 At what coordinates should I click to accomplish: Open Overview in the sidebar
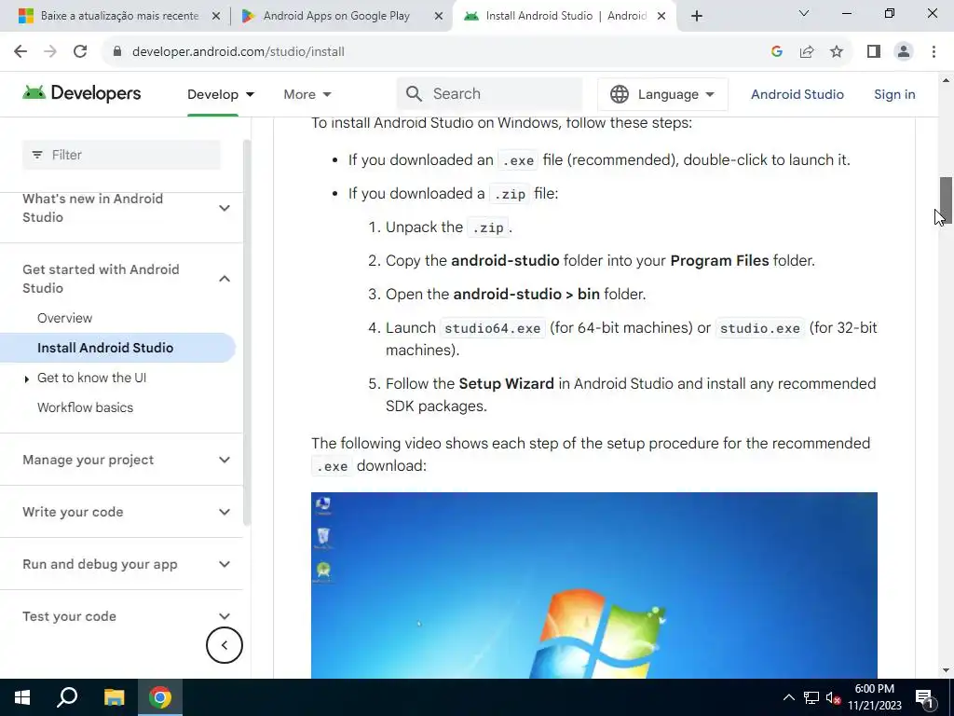[x=64, y=318]
